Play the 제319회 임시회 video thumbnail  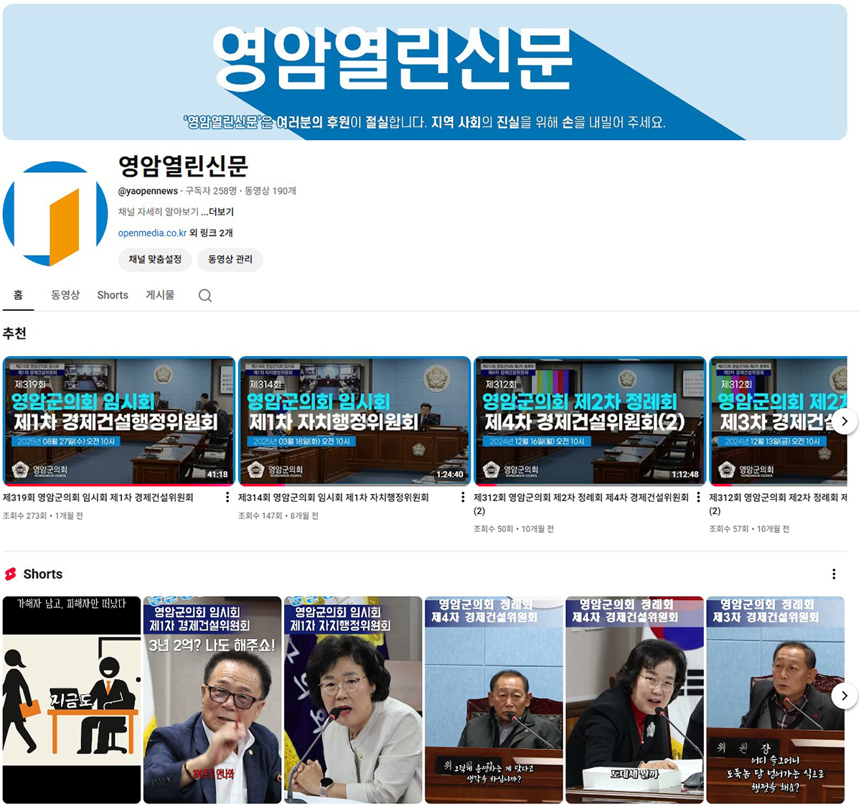pos(119,421)
